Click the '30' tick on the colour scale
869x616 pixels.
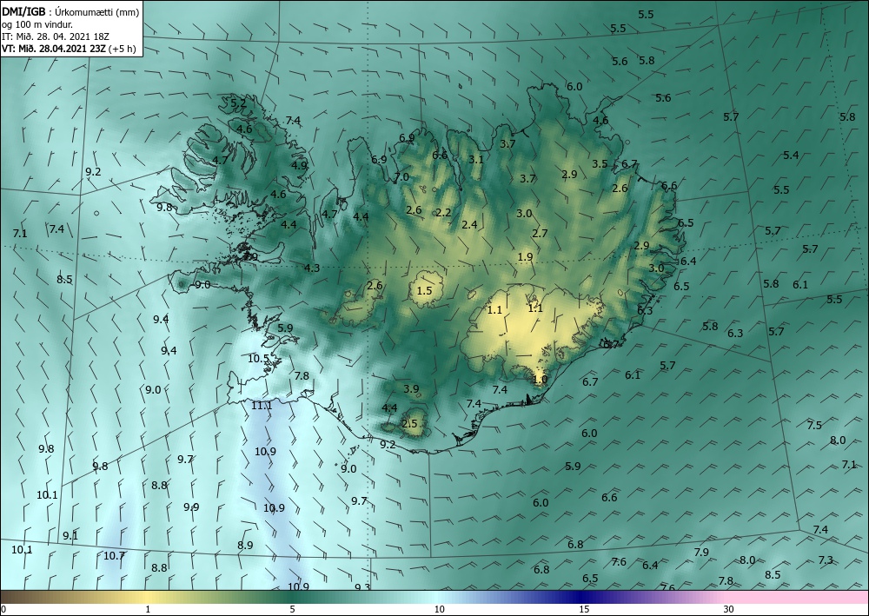[x=729, y=609]
